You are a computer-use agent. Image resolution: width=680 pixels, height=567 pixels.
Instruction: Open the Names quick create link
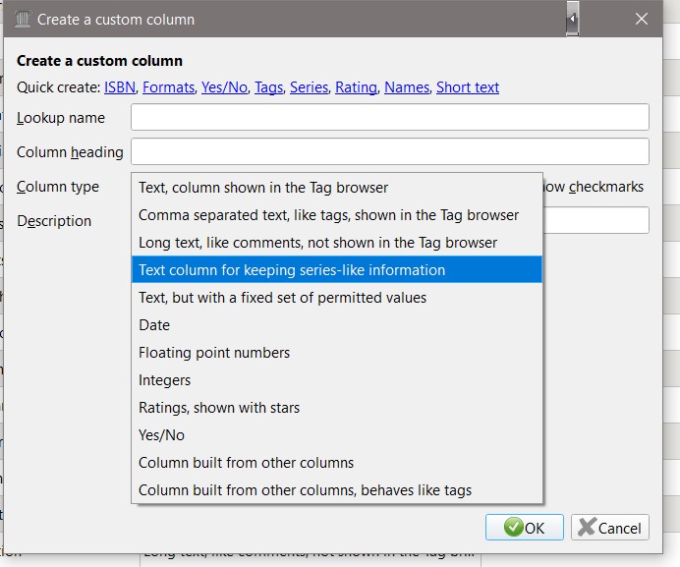coord(407,87)
